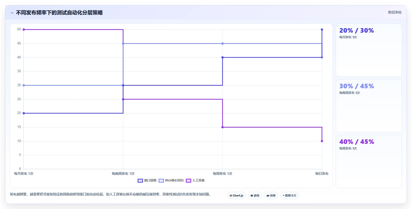Select the 40% / 45% stat card
Screen dimensions: 412x209
point(369,161)
